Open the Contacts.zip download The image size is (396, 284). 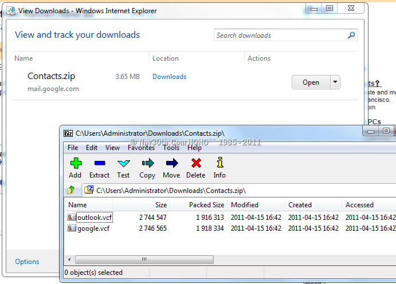click(x=311, y=82)
